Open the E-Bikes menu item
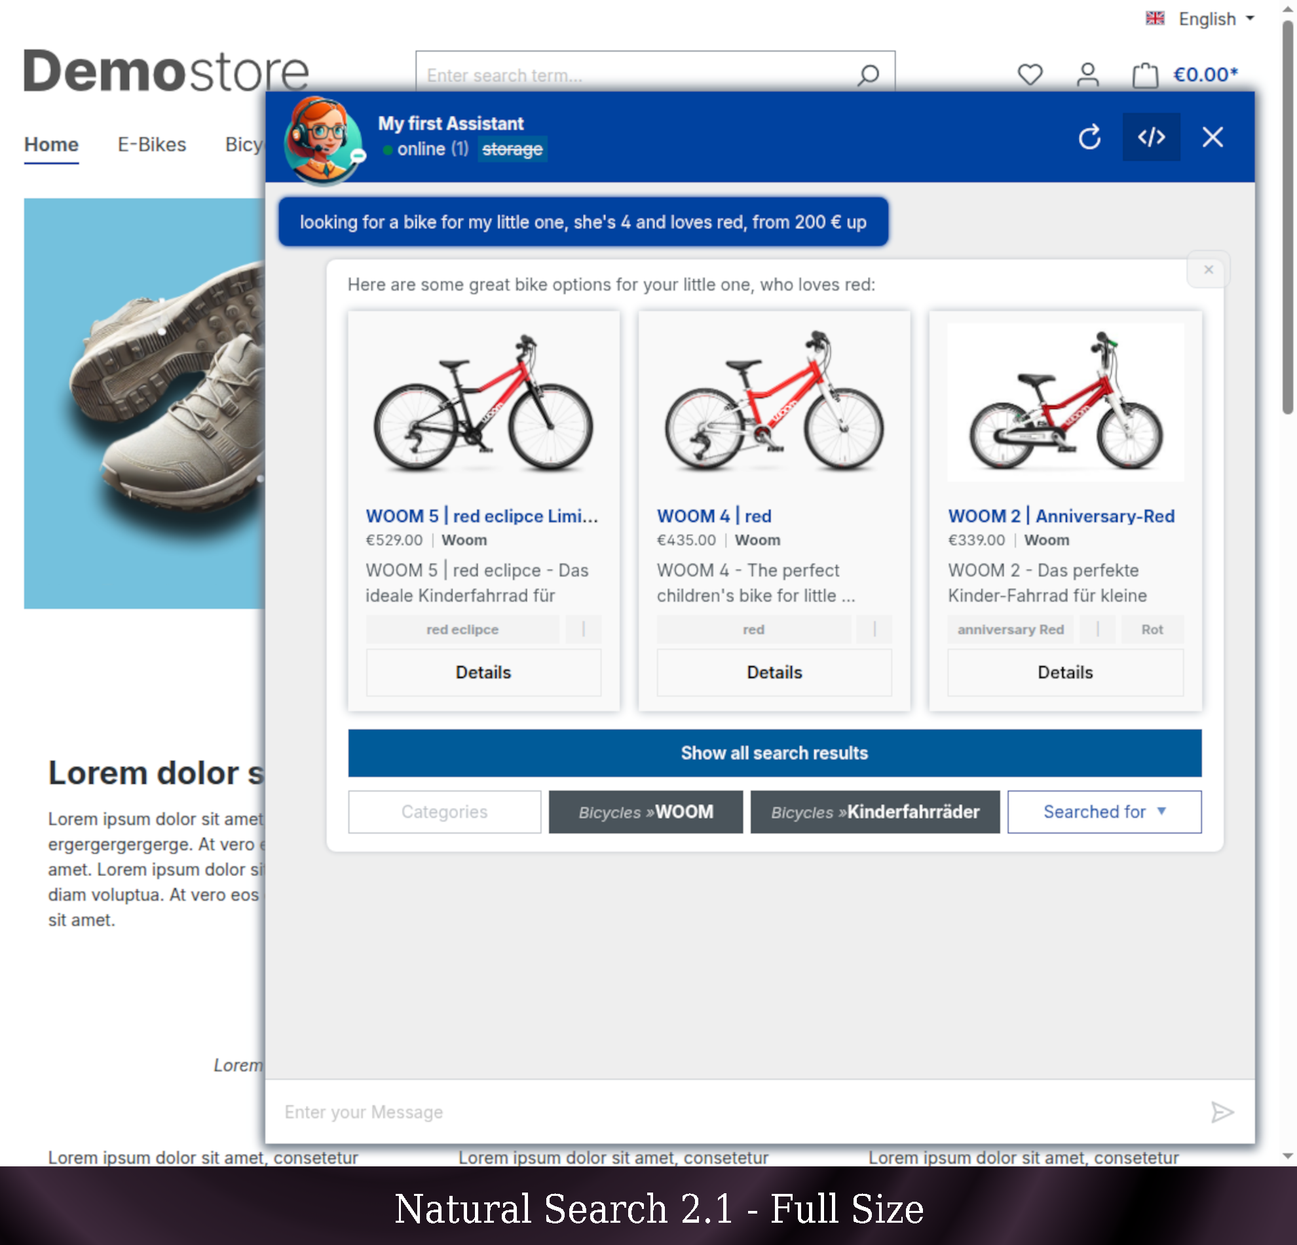Screen dimensions: 1297x1245 [151, 144]
